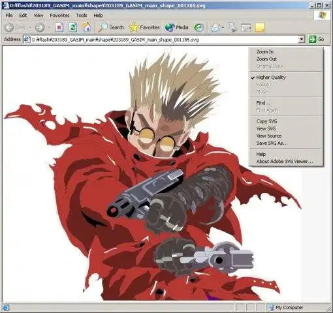Image resolution: width=333 pixels, height=313 pixels.
Task: Open the Back button history dropdown
Action: click(30, 27)
